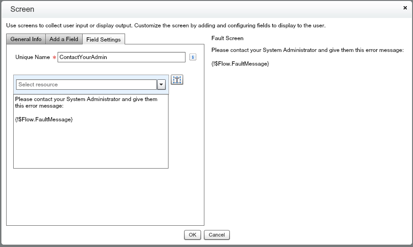
Task: Click into the Select resource combo box
Action: (86, 85)
